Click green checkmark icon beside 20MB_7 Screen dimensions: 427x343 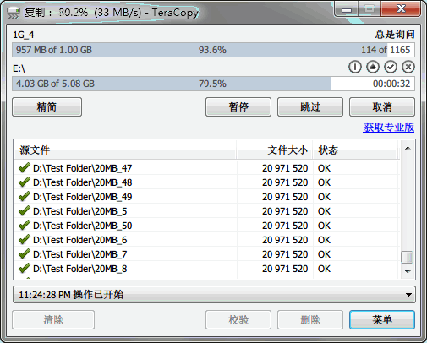pyautogui.click(x=25, y=254)
